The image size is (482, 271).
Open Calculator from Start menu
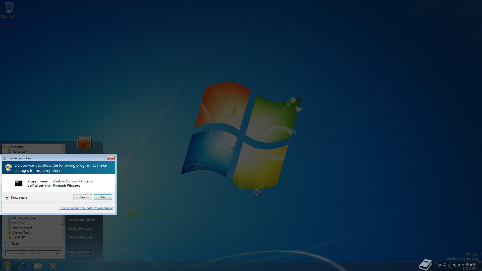tap(20, 152)
